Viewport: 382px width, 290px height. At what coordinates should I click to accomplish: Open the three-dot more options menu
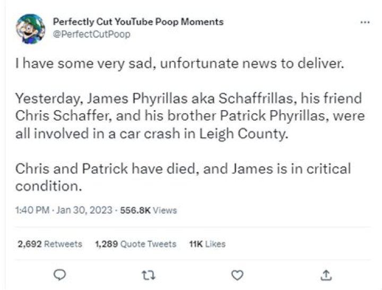point(364,23)
